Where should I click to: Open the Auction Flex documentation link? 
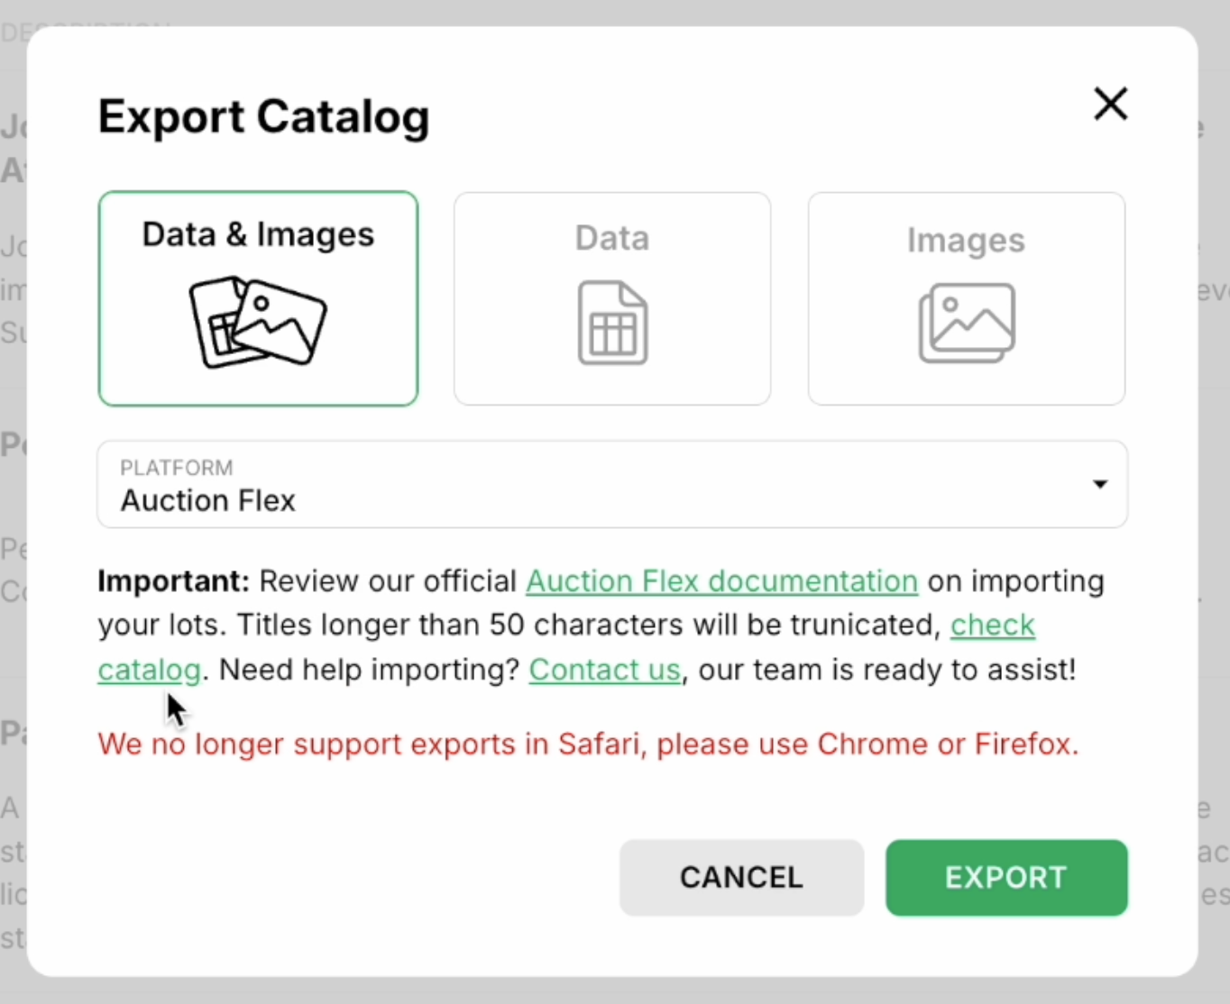(x=721, y=581)
